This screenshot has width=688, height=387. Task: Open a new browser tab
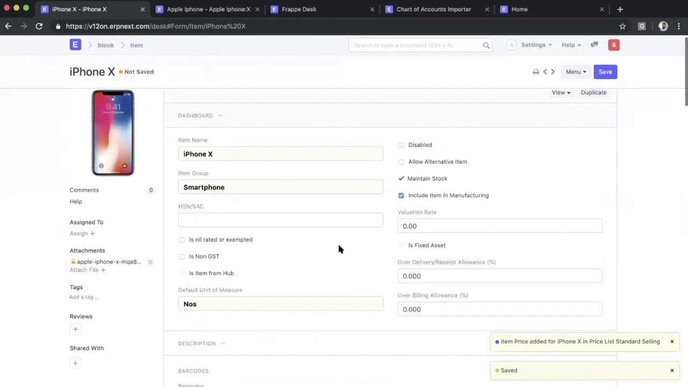pos(620,9)
